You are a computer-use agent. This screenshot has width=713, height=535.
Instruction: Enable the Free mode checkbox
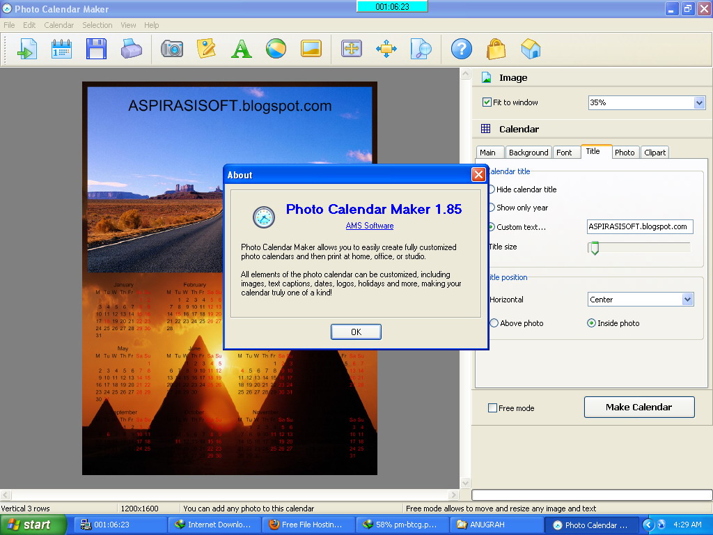pos(492,408)
